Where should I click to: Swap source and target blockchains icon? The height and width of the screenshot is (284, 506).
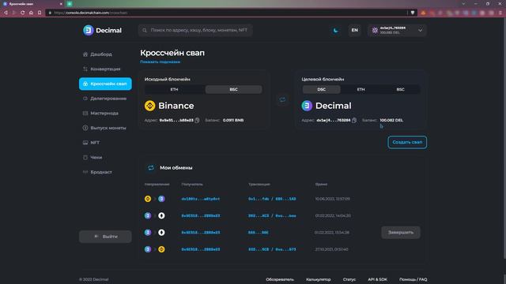click(282, 99)
